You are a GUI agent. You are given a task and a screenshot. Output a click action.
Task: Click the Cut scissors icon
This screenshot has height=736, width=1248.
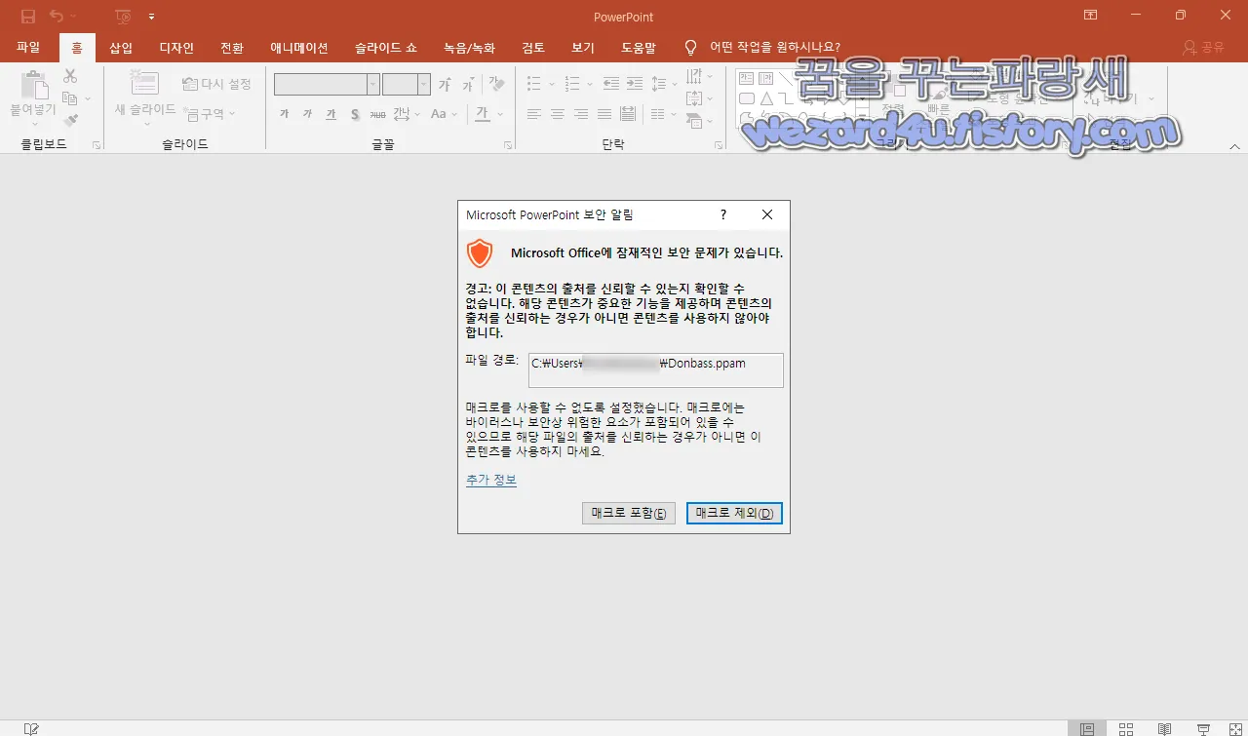pyautogui.click(x=70, y=76)
